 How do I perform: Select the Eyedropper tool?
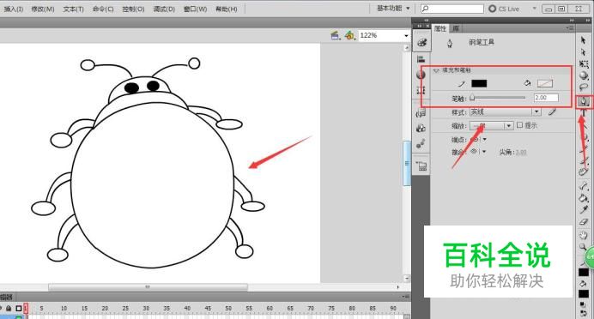[x=584, y=209]
